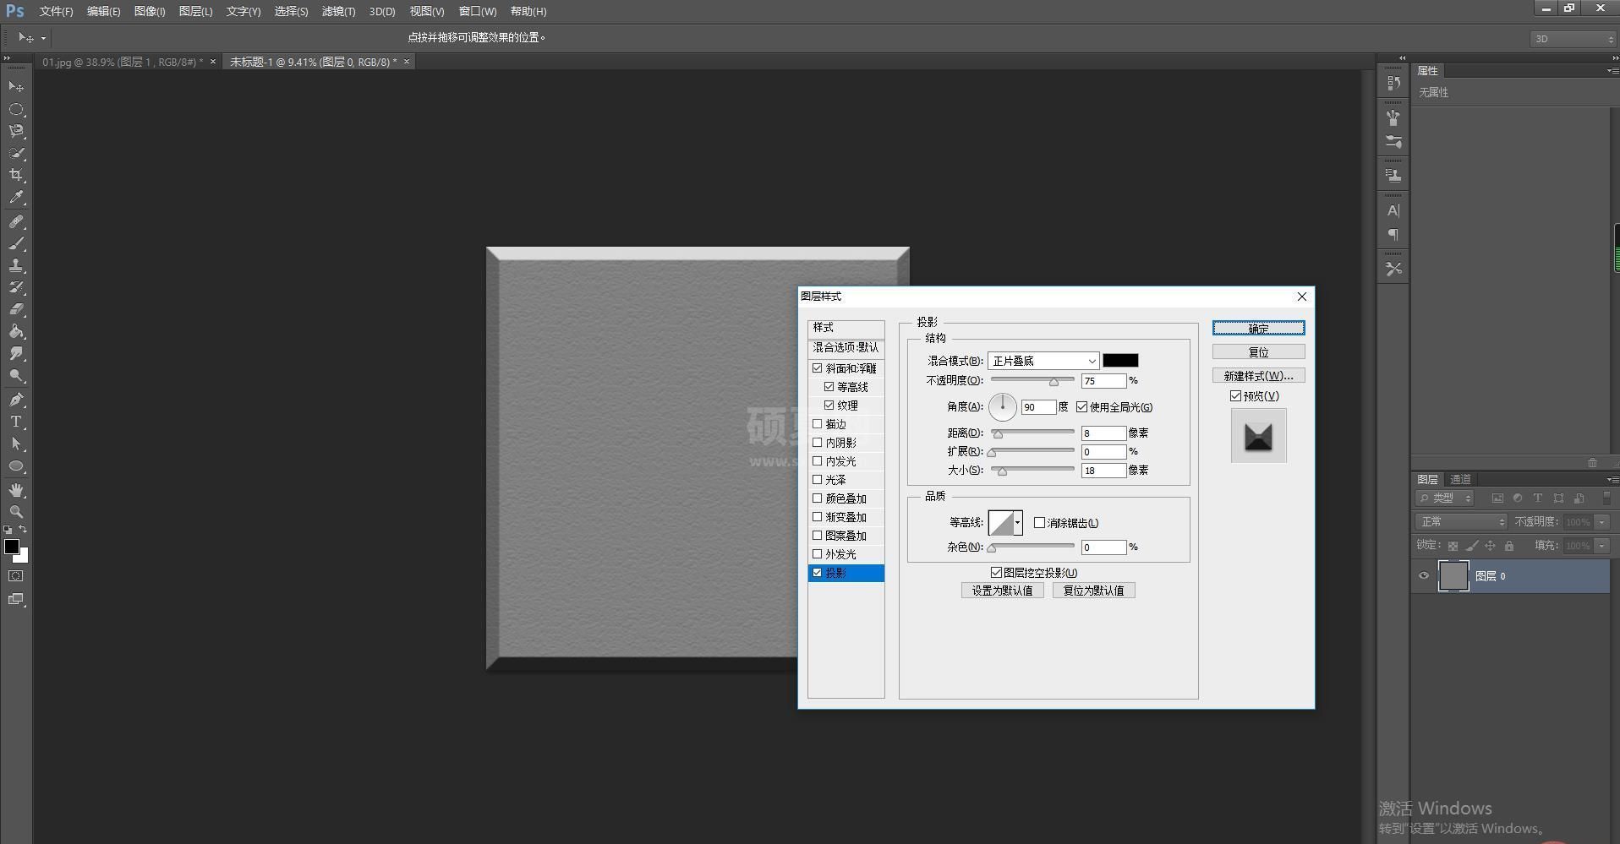Select the Eyedropper tool

16,198
